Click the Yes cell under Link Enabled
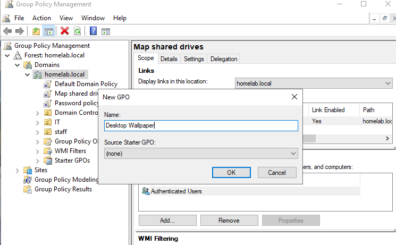The height and width of the screenshot is (245, 396). (317, 121)
